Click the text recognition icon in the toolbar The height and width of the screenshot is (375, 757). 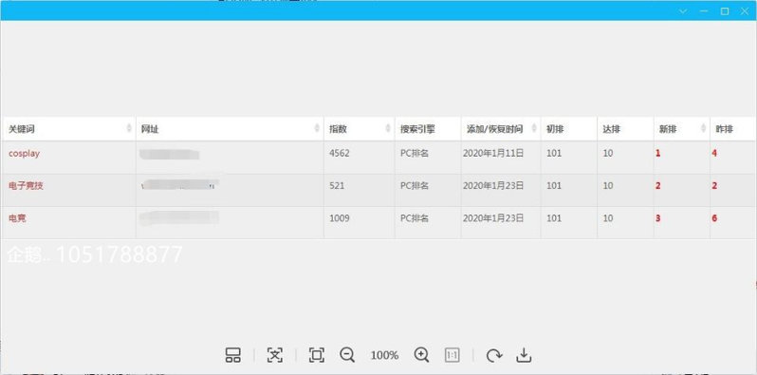tap(275, 355)
